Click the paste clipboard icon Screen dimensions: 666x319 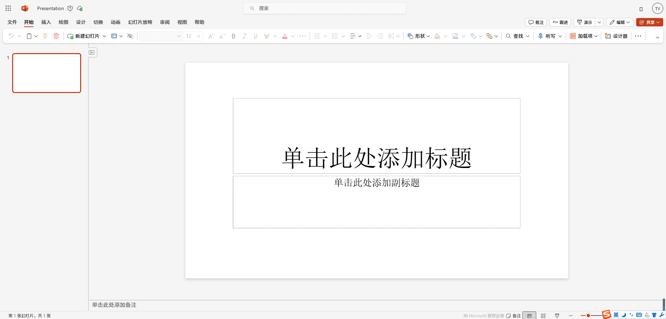(29, 36)
